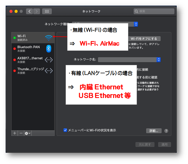Select the Wi-Fi service in the sidebar
The height and width of the screenshot is (164, 188).
(x=33, y=38)
